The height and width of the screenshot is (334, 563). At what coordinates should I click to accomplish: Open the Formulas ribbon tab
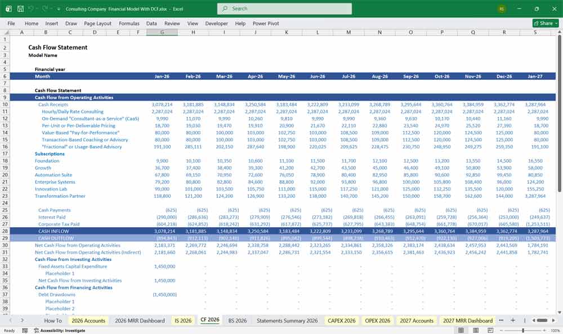[x=129, y=23]
